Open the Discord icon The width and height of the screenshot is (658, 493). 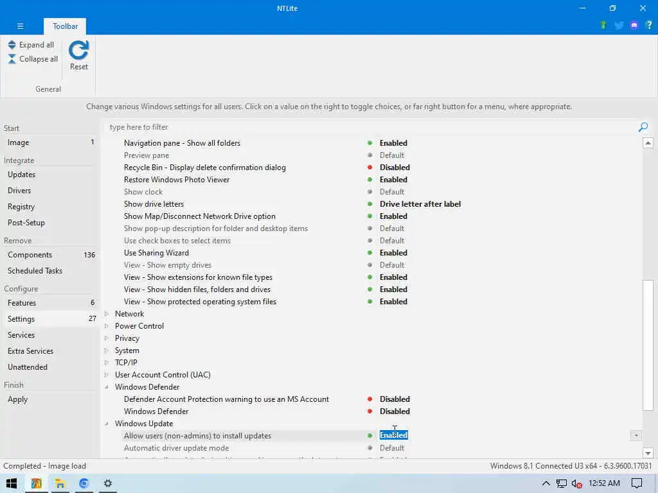634,25
